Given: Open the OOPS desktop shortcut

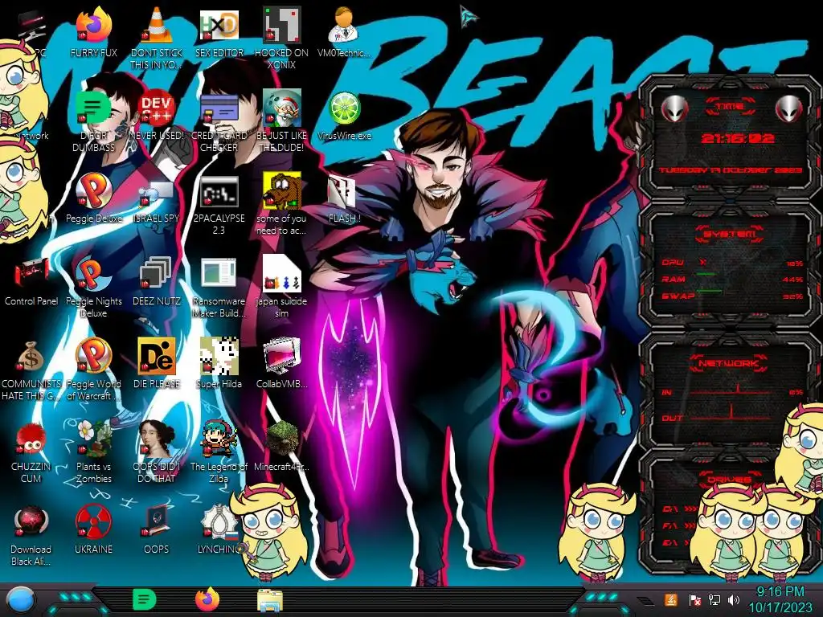Looking at the screenshot, I should click(157, 521).
